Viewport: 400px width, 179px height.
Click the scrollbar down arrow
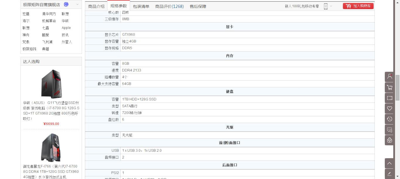coord(397,177)
